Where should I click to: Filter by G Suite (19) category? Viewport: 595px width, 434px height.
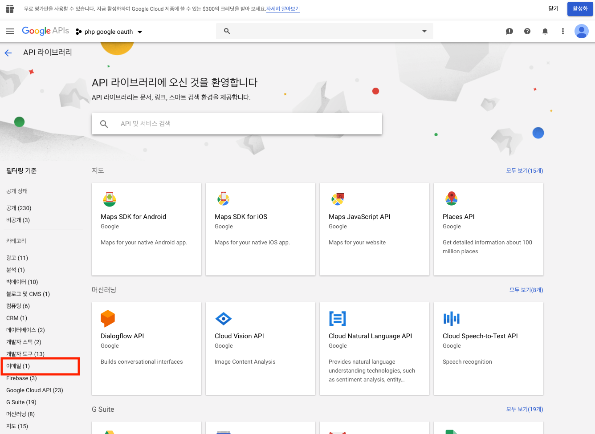pyautogui.click(x=21, y=402)
